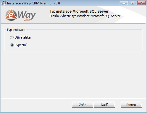Image resolution: width=147 pixels, height=113 pixels.
Task: Continue with the Další button
Action: click(104, 105)
